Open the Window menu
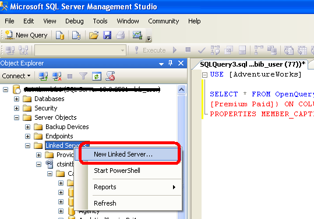Image resolution: width=314 pixels, height=219 pixels. 128,21
